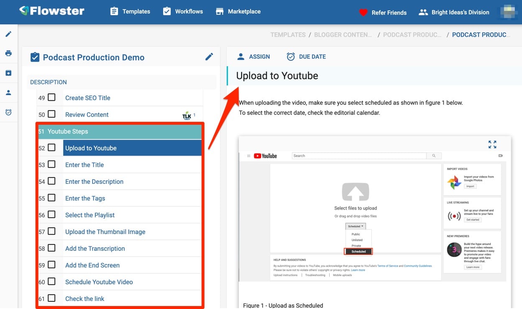This screenshot has height=309, width=522.
Task: Open the Check the link step
Action: [x=85, y=299]
